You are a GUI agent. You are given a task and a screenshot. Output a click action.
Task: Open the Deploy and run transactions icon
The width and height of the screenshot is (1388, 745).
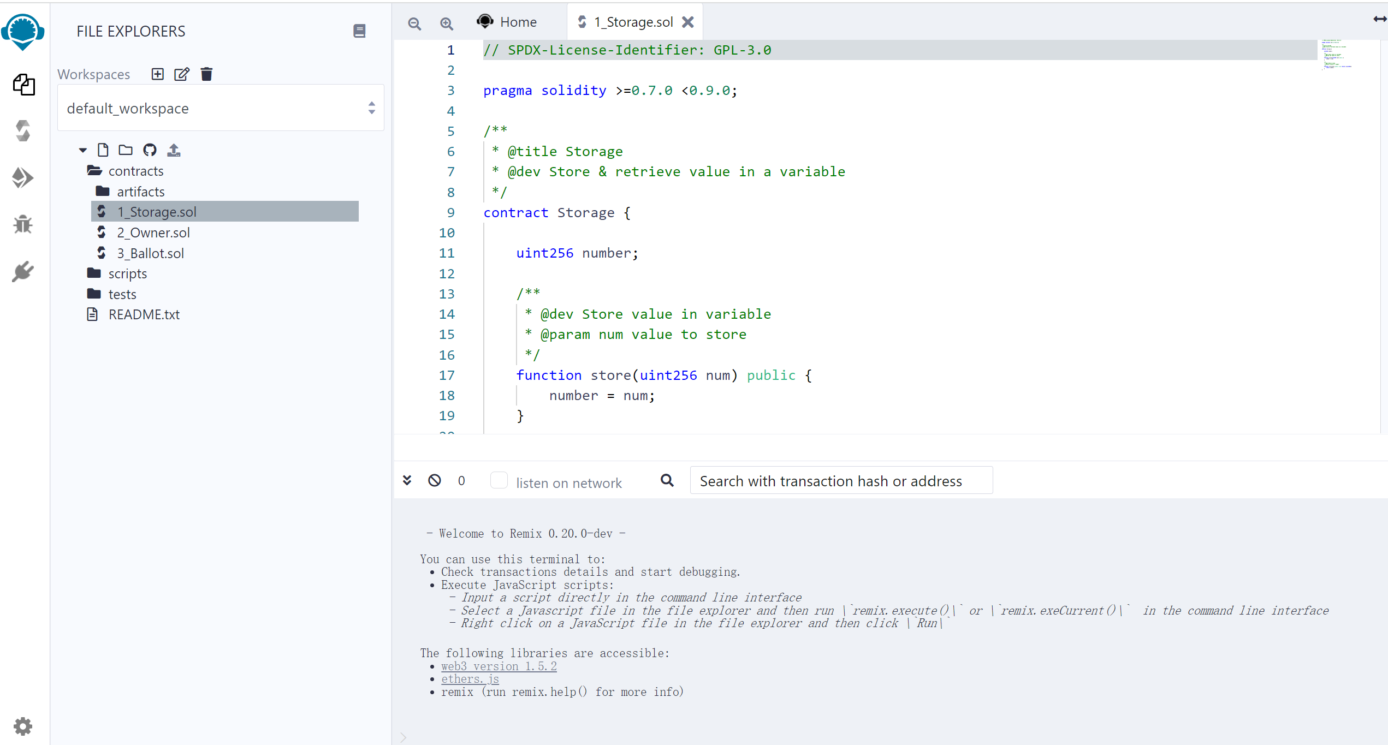point(22,178)
